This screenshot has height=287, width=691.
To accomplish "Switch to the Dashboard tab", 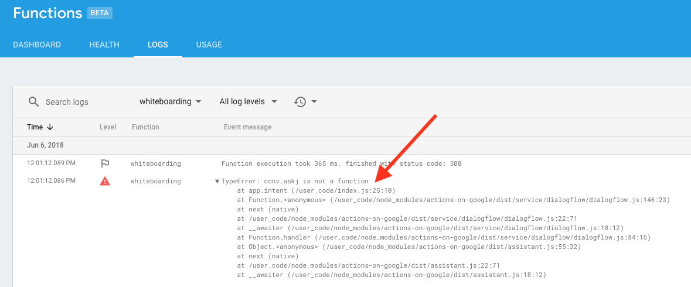I will 37,45.
